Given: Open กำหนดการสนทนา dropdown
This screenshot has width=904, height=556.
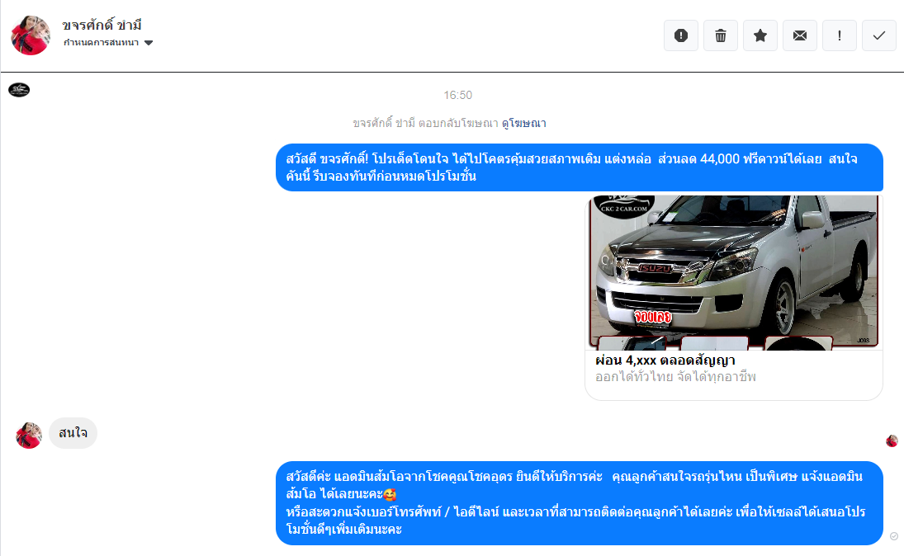Looking at the screenshot, I should pyautogui.click(x=108, y=43).
